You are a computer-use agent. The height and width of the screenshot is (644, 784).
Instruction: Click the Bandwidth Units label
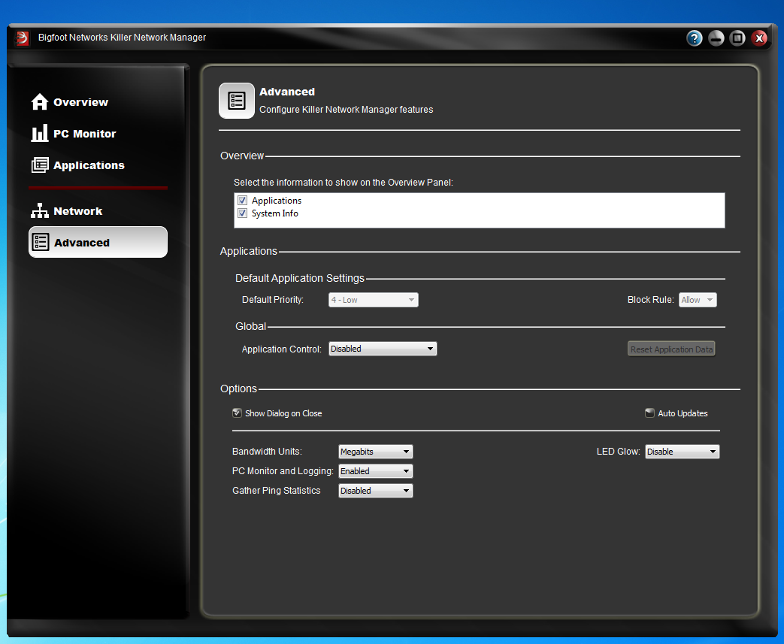[267, 452]
